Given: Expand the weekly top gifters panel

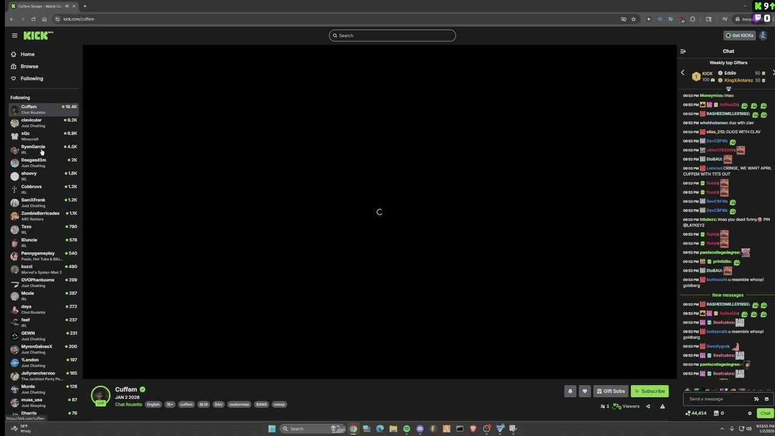Looking at the screenshot, I should (728, 88).
